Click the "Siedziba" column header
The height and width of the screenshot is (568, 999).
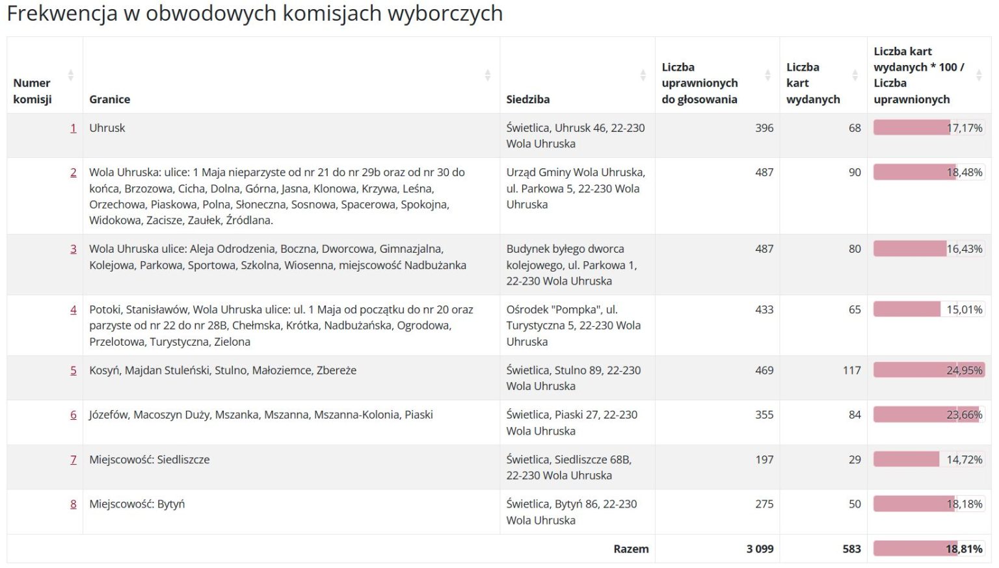528,99
